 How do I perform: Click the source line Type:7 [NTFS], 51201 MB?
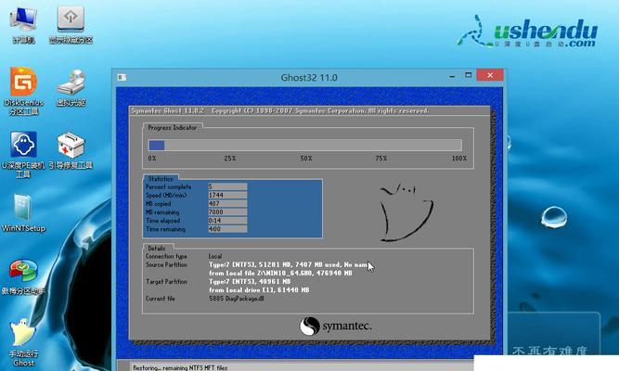289,265
